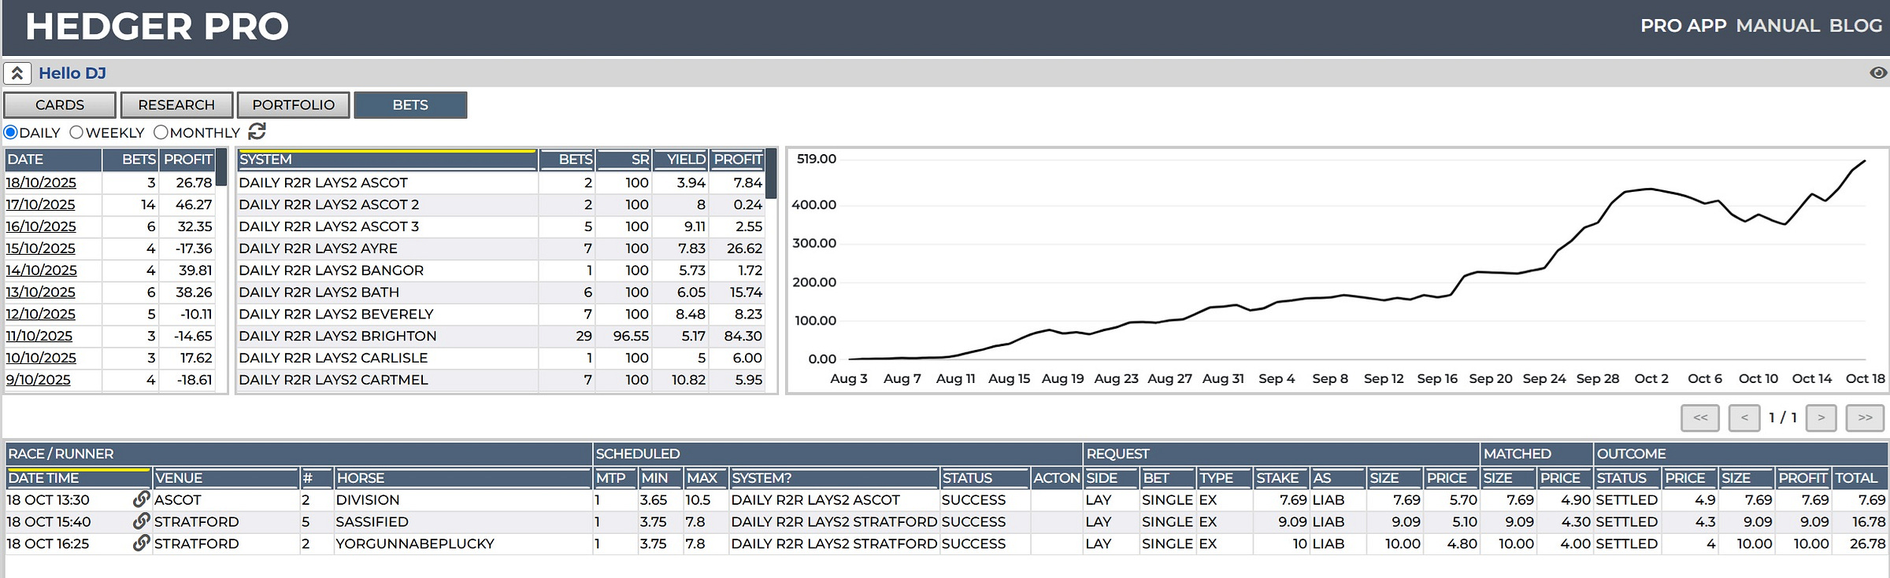The image size is (1890, 578).
Task: Open the 9/10/2025 date link
Action: [x=38, y=380]
